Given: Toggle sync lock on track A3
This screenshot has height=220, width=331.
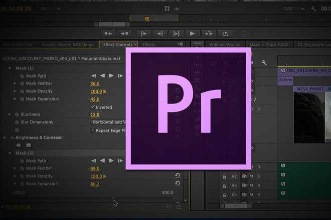Looking at the screenshot, I should tap(244, 185).
